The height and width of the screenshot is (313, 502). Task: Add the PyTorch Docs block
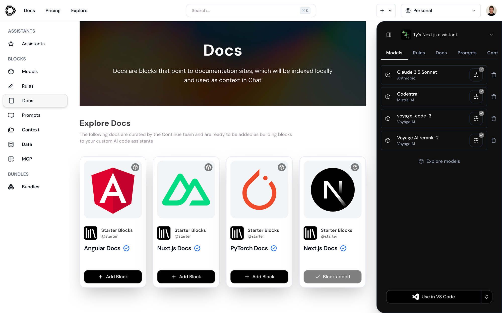(x=259, y=277)
